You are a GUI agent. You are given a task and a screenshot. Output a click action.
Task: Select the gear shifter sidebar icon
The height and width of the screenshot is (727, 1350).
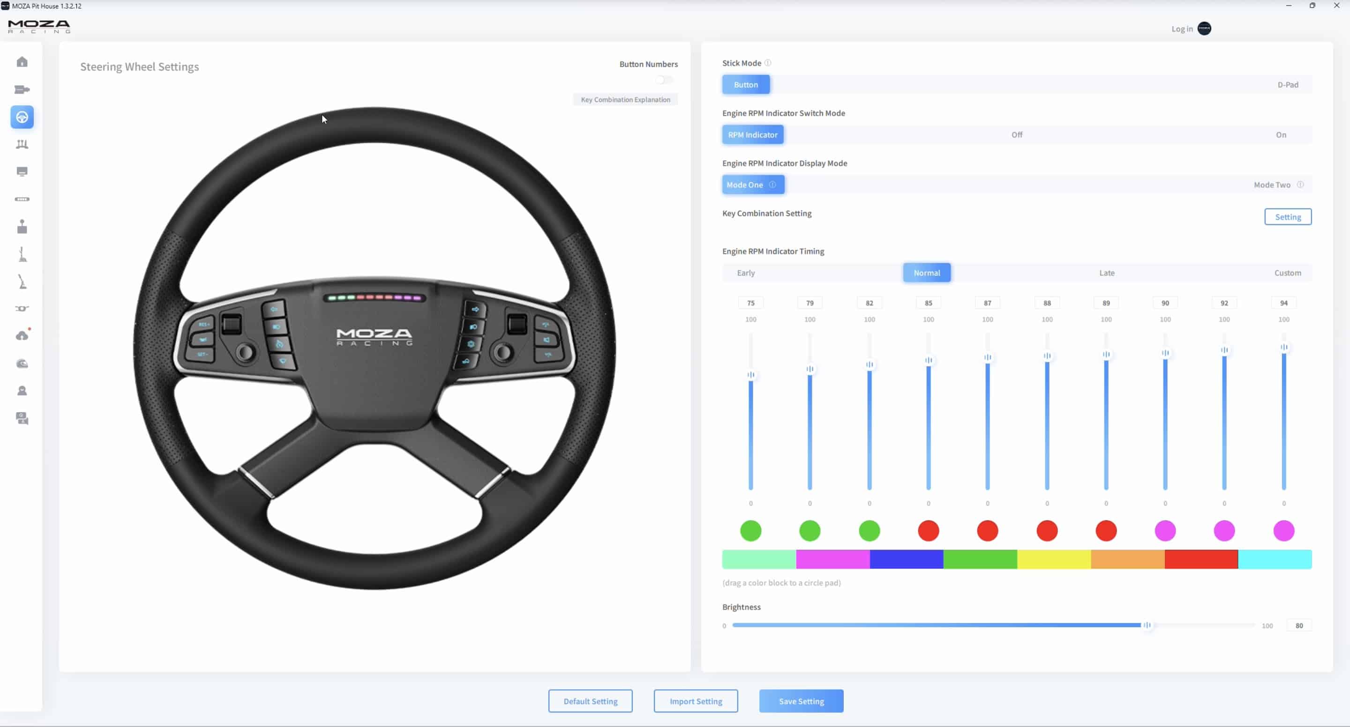coord(22,227)
